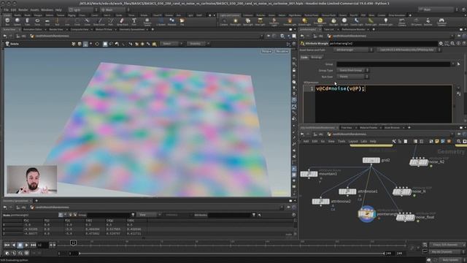This screenshot has height=263, width=467.
Task: Add an Ambient Light from the shelf
Action: click(x=386, y=21)
